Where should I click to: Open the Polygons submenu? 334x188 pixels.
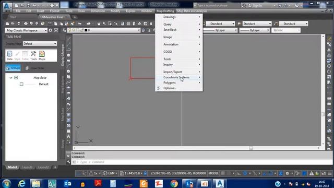(179, 83)
